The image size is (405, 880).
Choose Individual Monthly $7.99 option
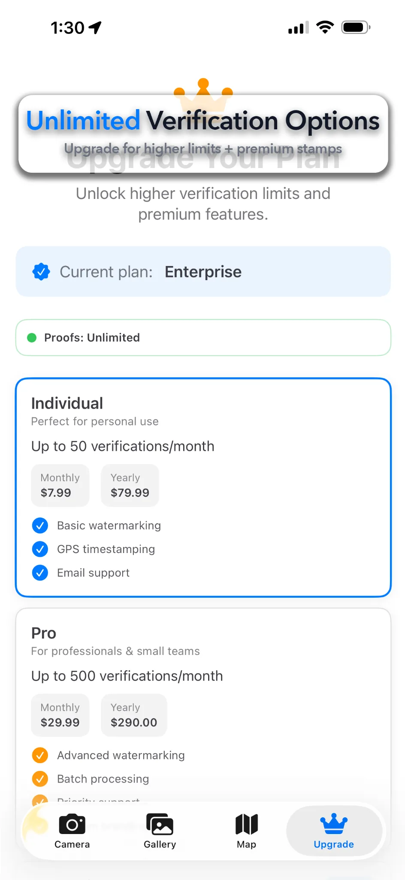click(x=60, y=486)
